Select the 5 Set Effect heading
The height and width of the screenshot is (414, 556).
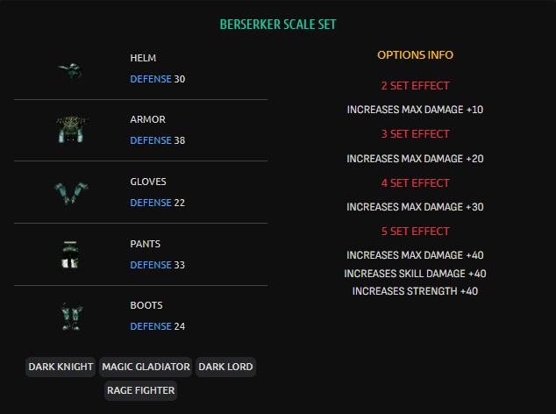(415, 232)
